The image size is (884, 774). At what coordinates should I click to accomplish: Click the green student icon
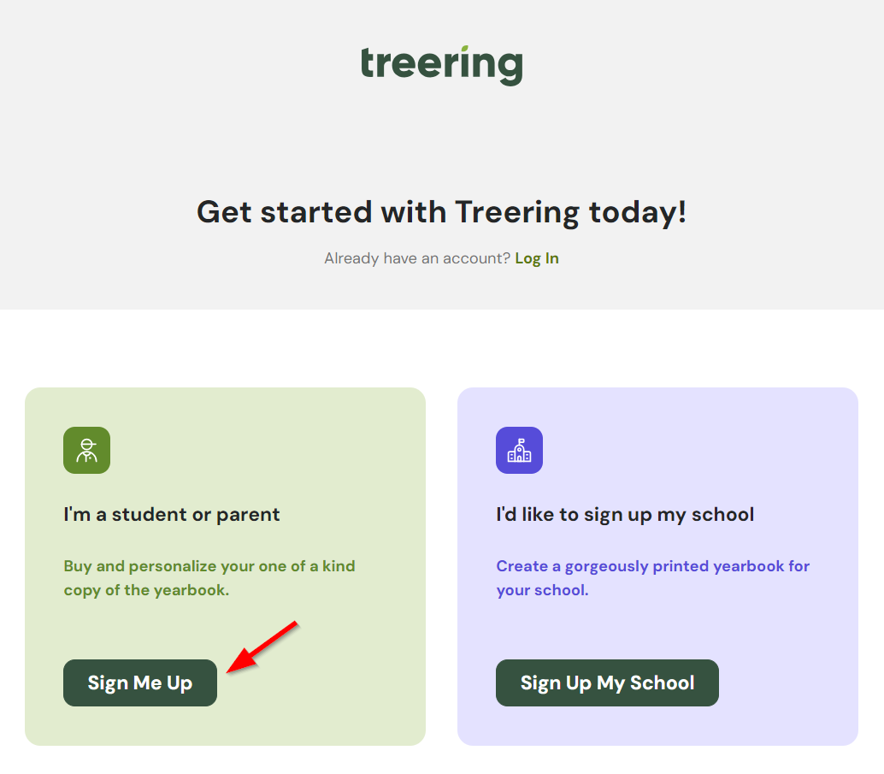(86, 450)
